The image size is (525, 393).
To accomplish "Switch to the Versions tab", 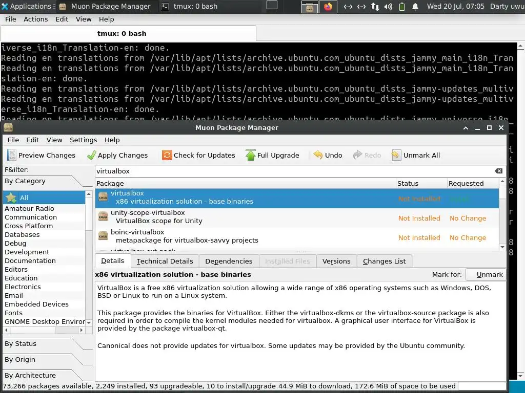I will tap(336, 261).
